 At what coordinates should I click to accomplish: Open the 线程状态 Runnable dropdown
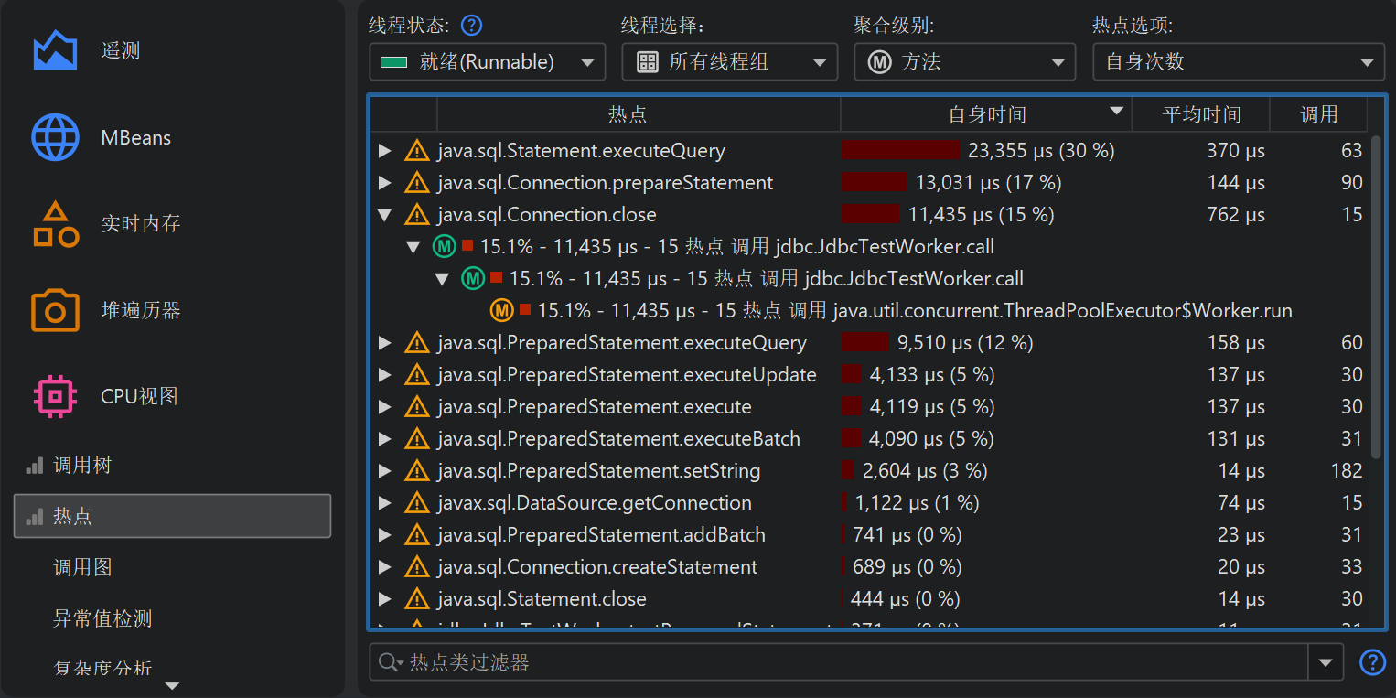tap(487, 62)
